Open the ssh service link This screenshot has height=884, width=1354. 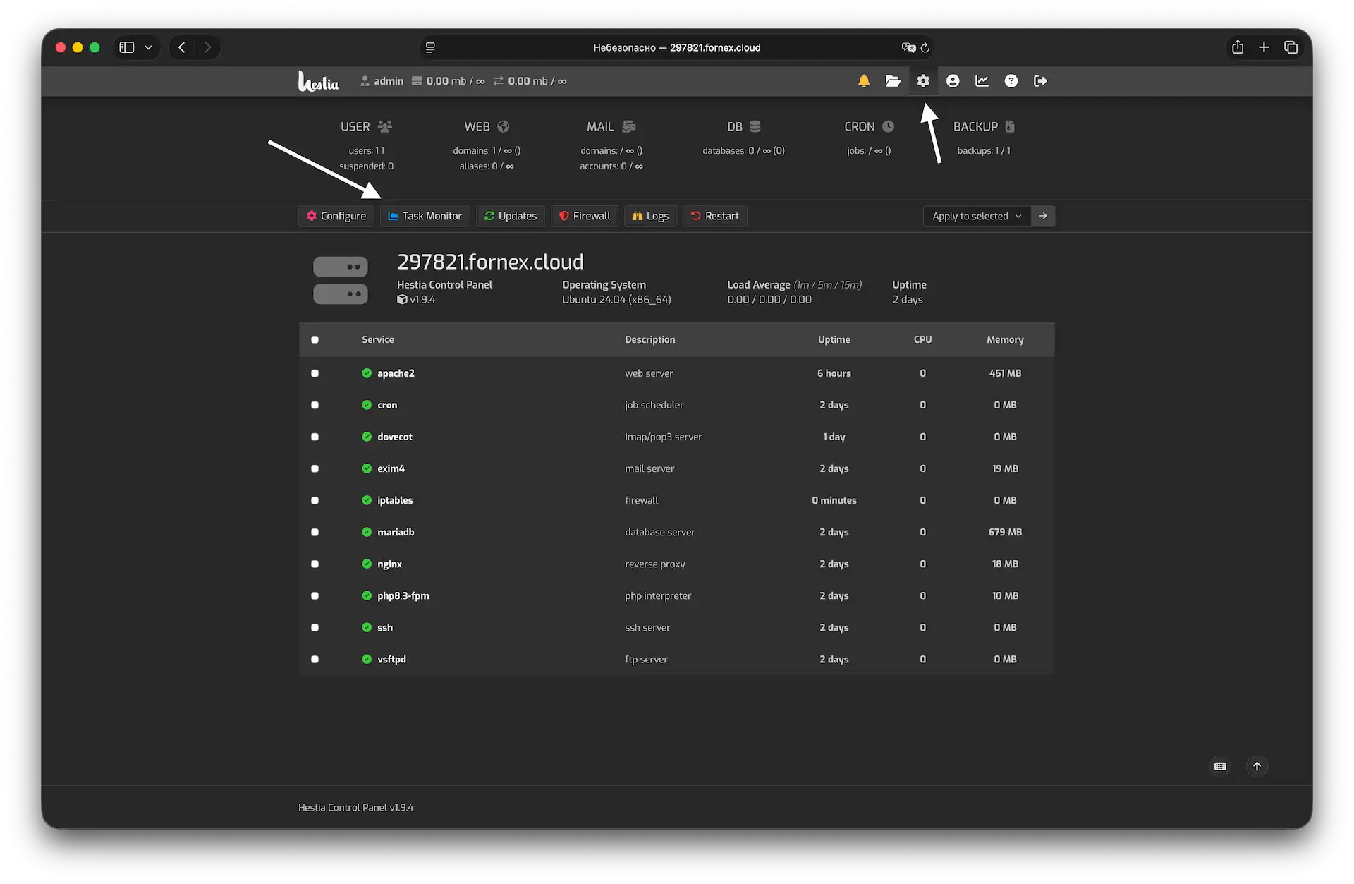tap(385, 627)
